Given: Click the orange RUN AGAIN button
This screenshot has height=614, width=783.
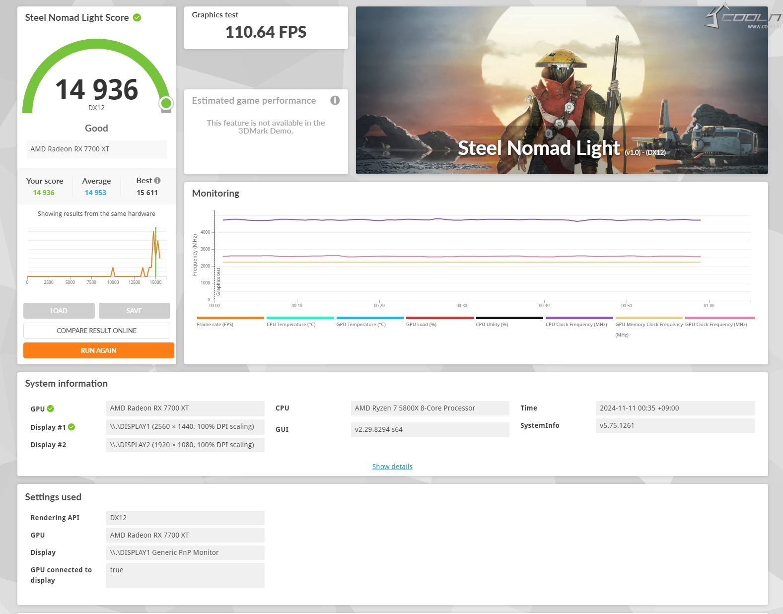Looking at the screenshot, I should click(98, 350).
